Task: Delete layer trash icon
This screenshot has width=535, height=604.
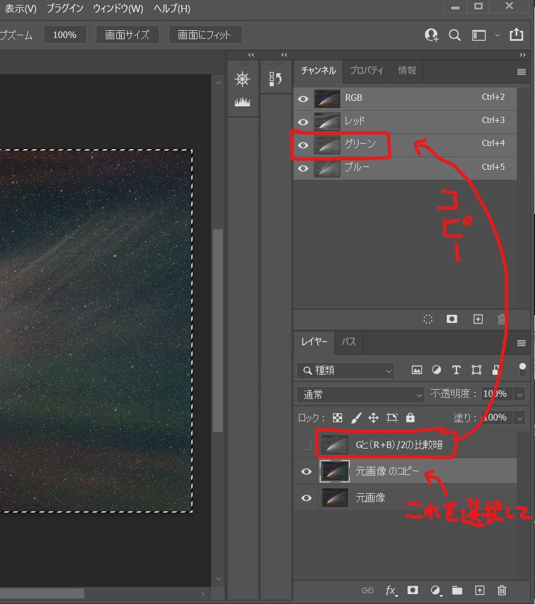Action: point(501,590)
